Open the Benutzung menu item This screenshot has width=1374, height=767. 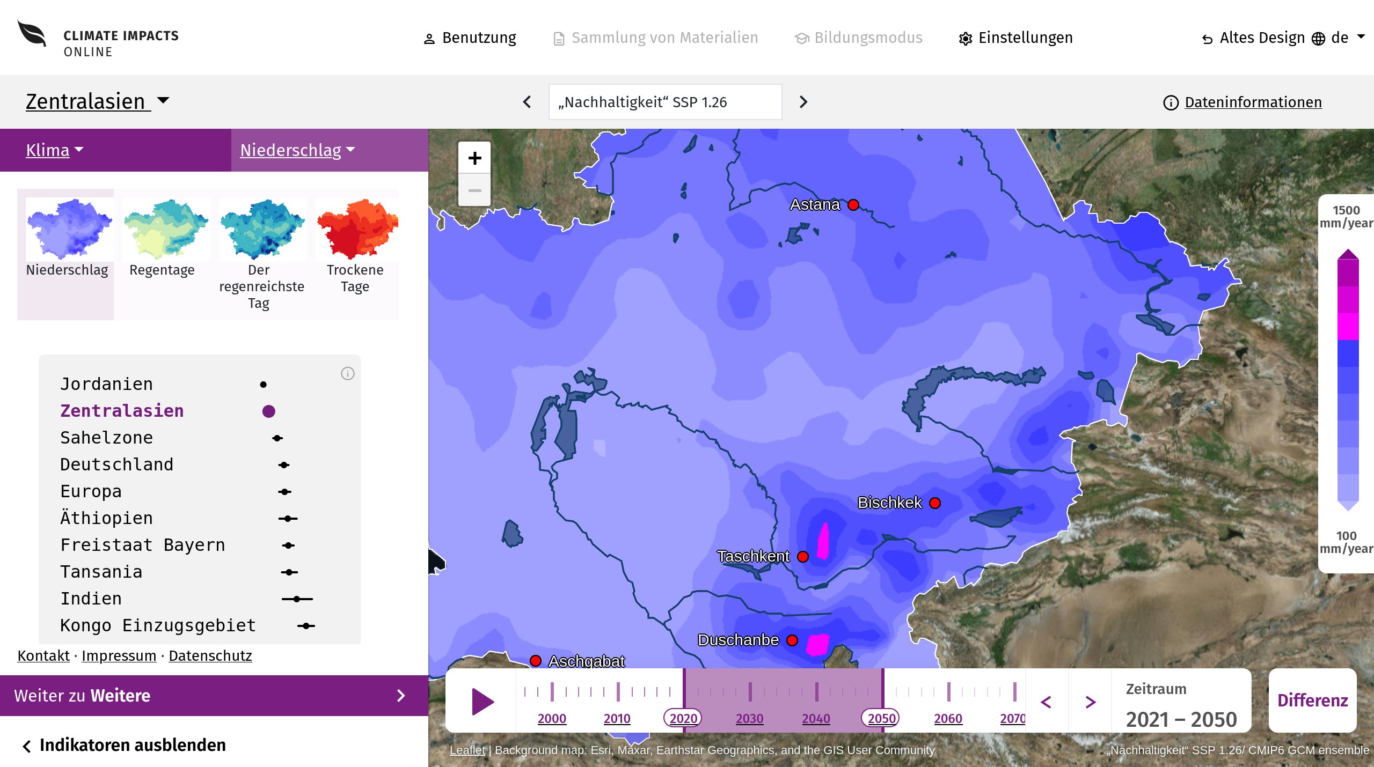coord(470,38)
